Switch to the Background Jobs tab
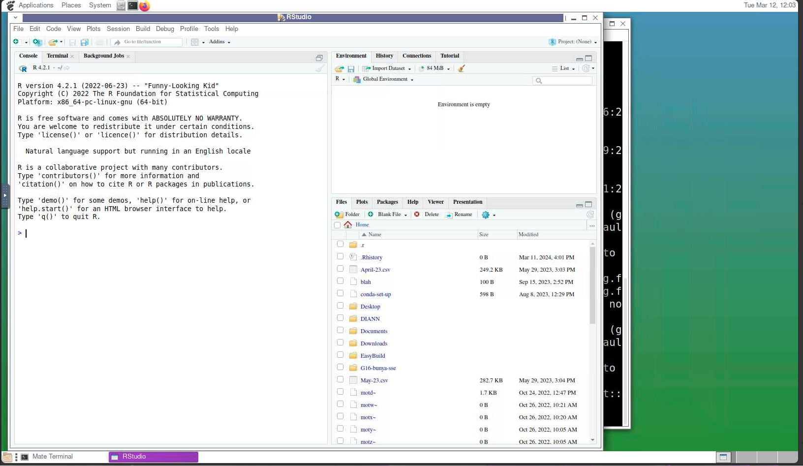Image resolution: width=803 pixels, height=466 pixels. pyautogui.click(x=104, y=56)
